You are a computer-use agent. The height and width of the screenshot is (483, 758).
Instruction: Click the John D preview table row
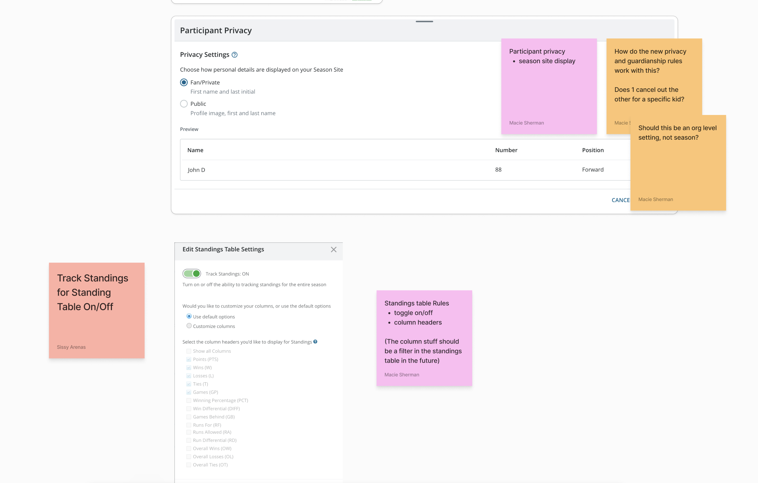340,170
